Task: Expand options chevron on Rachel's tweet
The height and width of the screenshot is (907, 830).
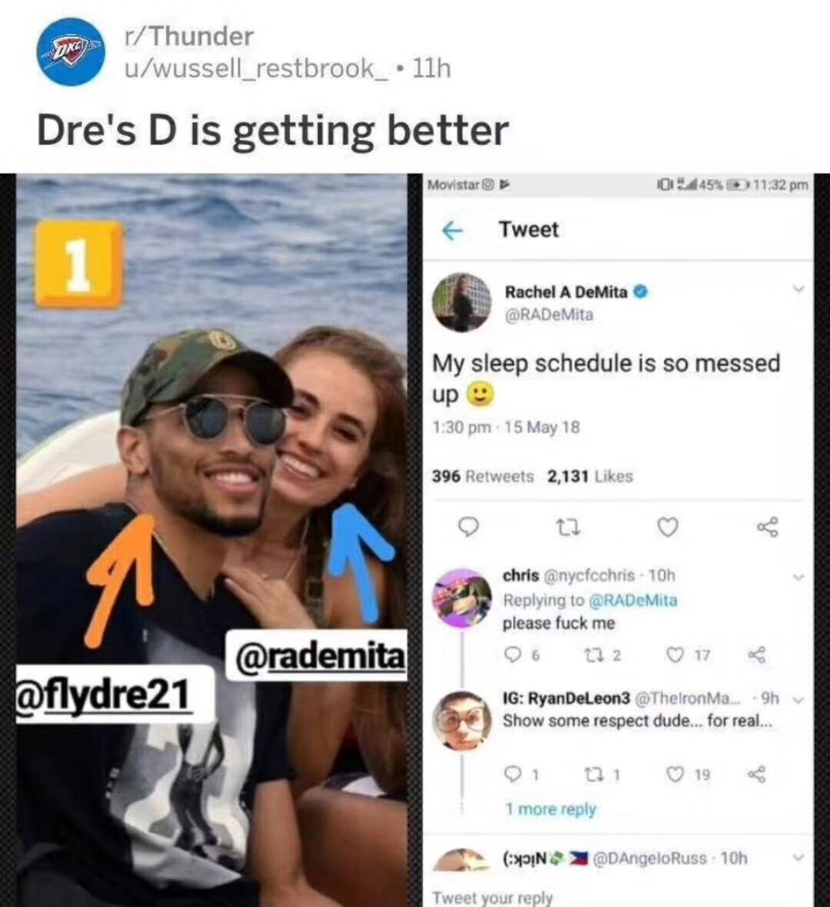Action: (799, 289)
